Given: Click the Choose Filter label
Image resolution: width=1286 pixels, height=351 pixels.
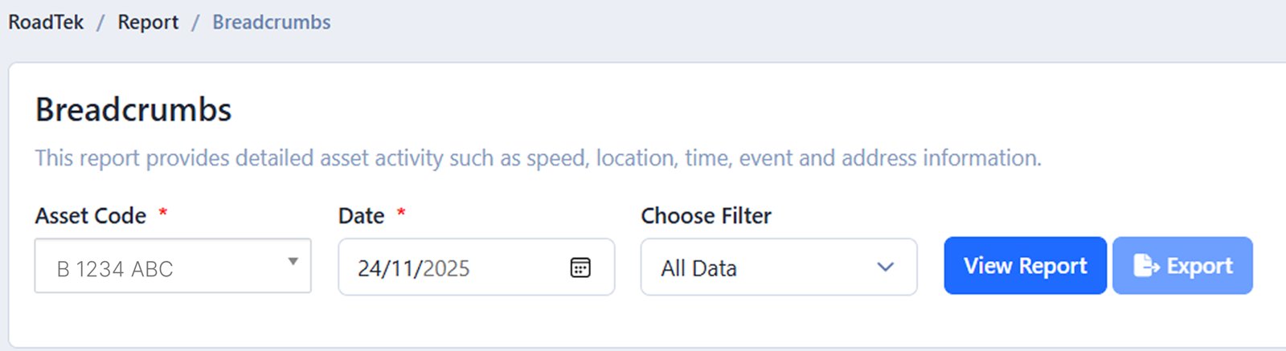Looking at the screenshot, I should 706,216.
